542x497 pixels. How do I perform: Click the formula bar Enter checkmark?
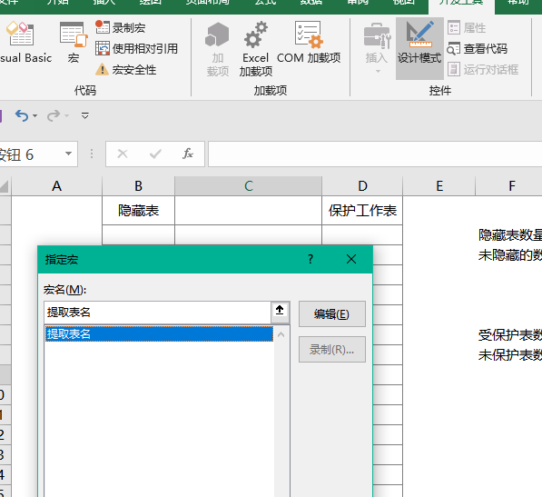click(x=155, y=154)
